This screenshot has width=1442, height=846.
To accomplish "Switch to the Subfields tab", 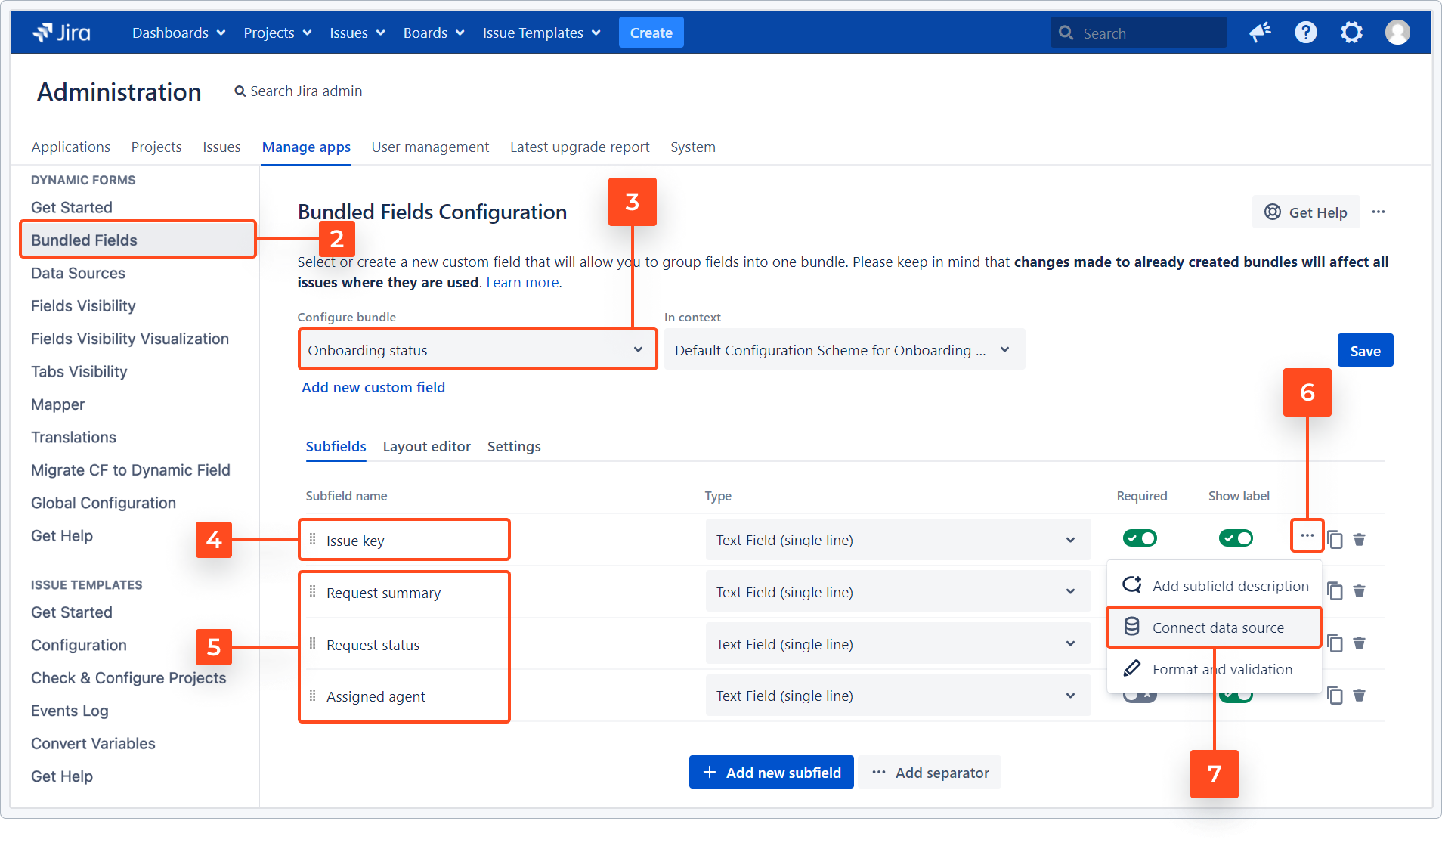I will click(336, 446).
